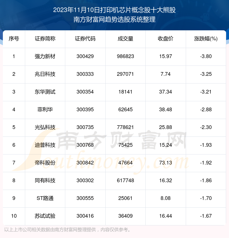Click volume value '36409'

pyautogui.click(x=125, y=216)
